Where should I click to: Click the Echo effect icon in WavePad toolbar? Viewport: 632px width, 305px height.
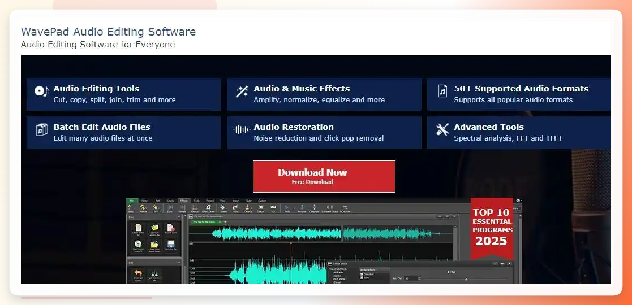(170, 209)
